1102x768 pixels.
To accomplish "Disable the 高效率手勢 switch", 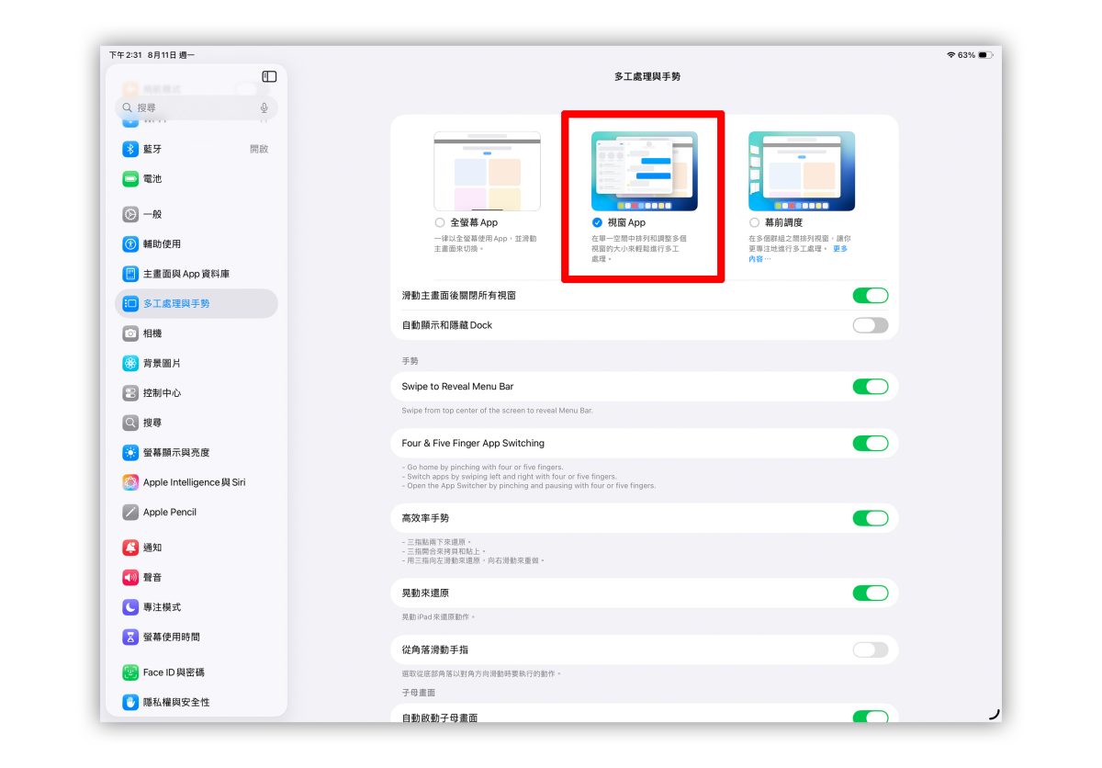I will pyautogui.click(x=871, y=518).
